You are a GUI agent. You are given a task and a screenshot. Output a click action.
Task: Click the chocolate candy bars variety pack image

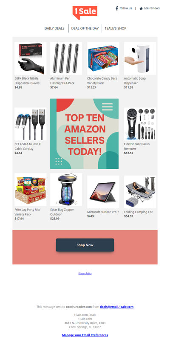(103, 58)
